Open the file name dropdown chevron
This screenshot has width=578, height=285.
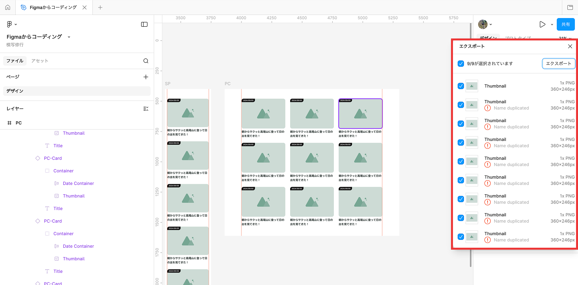(x=69, y=37)
